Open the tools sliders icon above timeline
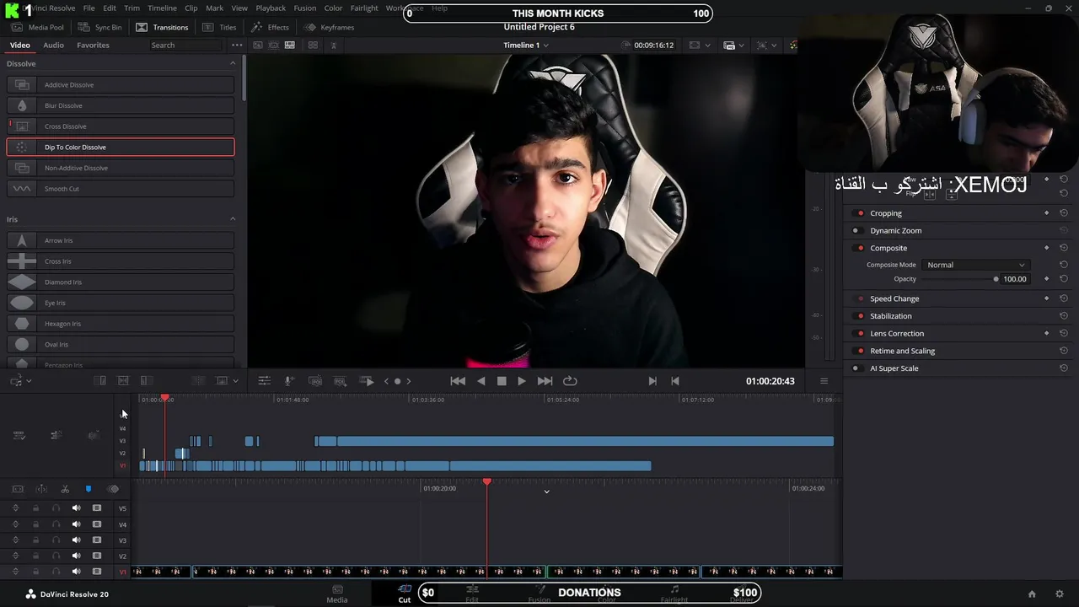The width and height of the screenshot is (1079, 607). pos(264,381)
